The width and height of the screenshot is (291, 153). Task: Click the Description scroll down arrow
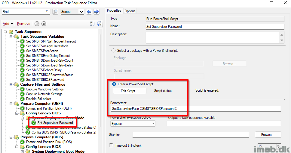(282, 40)
